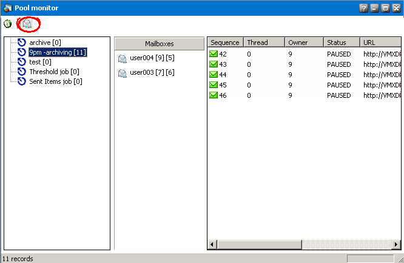The image size is (404, 263).
Task: Click Thread value 0 in row 43
Action: pyautogui.click(x=249, y=64)
